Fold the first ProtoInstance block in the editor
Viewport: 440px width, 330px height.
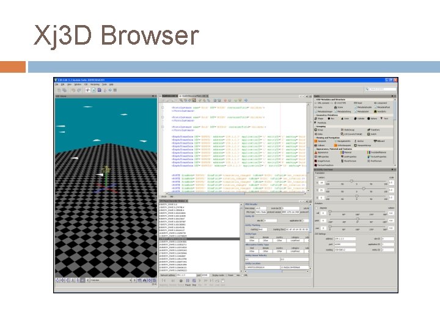[x=163, y=108]
